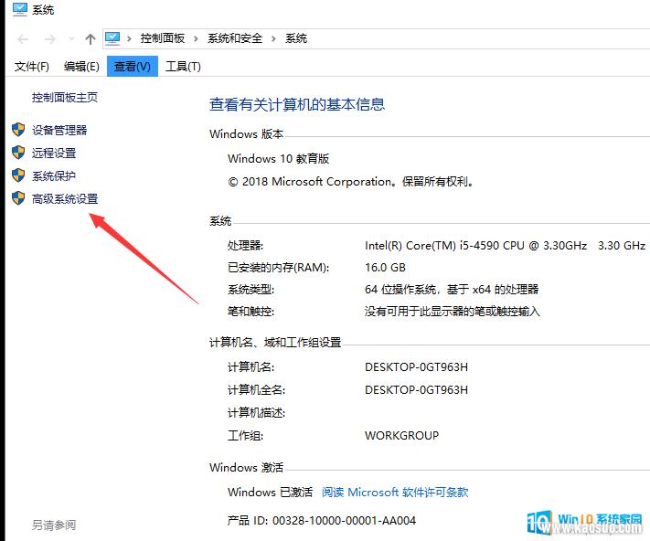This screenshot has width=650, height=541.
Task: Click the Back navigation arrow
Action: click(23, 39)
